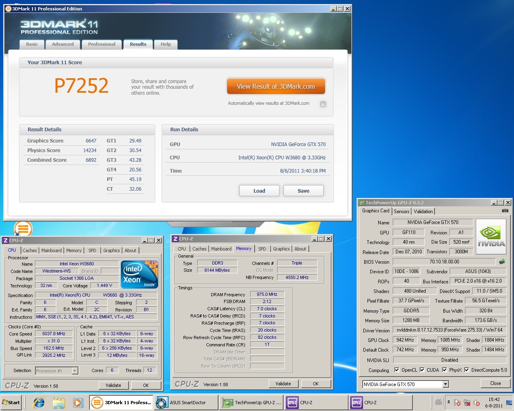Open the Professional tab in 3DMark
Image resolution: width=514 pixels, height=411 pixels.
click(x=102, y=44)
